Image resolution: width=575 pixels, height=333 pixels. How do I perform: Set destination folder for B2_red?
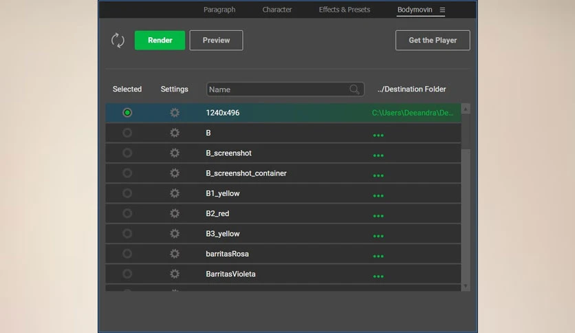click(378, 216)
